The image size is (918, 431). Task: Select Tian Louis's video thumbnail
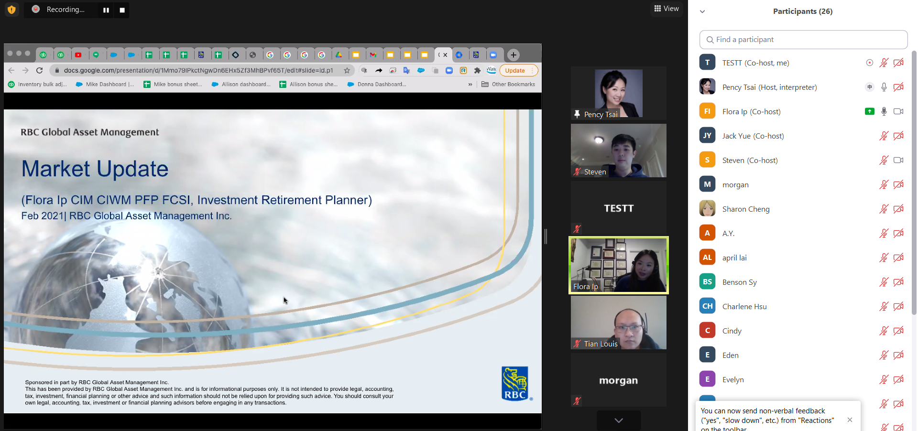[619, 323]
